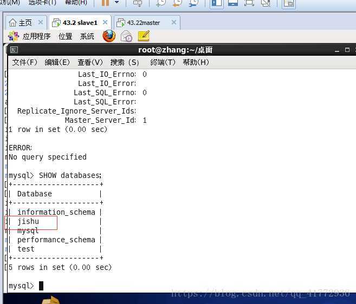Click the 'test' database row
The image size is (356, 304).
pyautogui.click(x=26, y=249)
